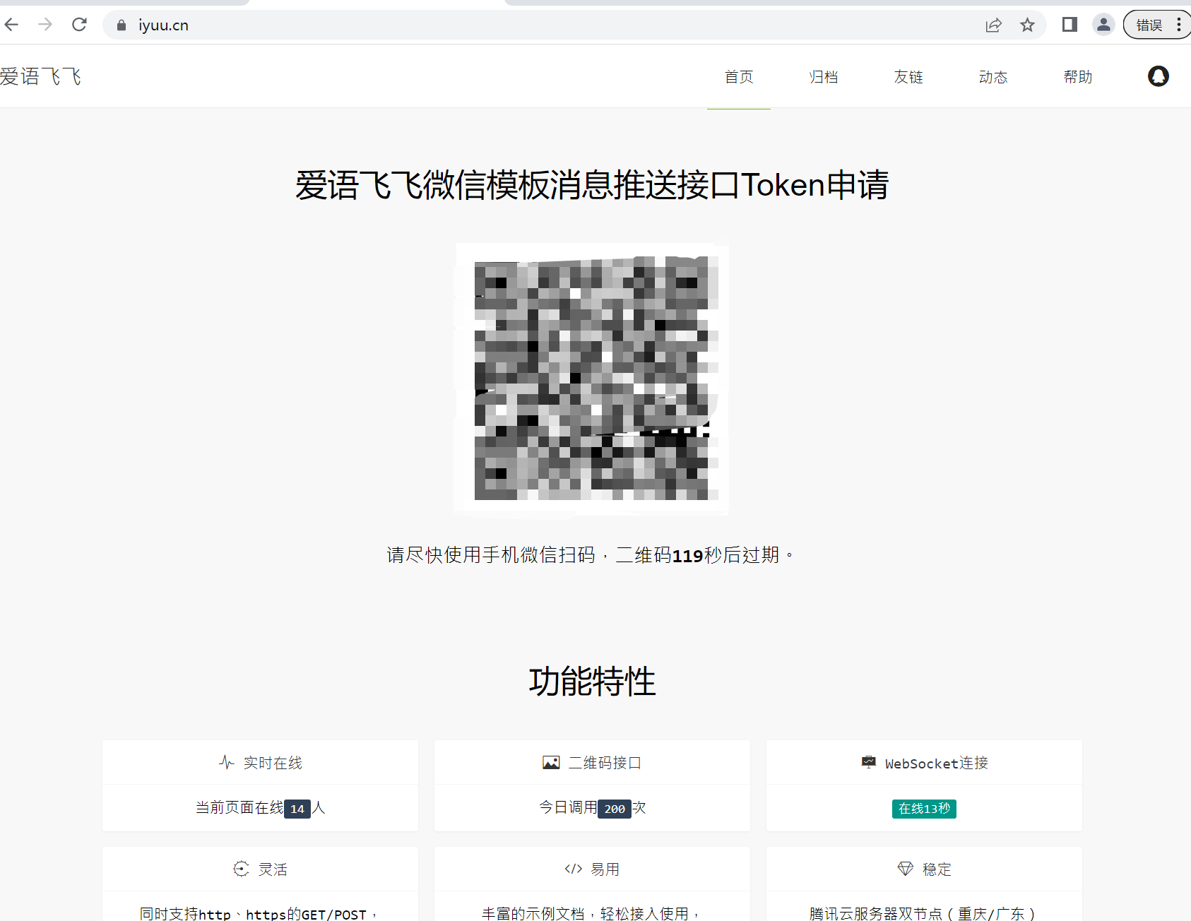Screen dimensions: 1191x921
Task: Open the QQ penguin icon
Action: (x=1159, y=76)
